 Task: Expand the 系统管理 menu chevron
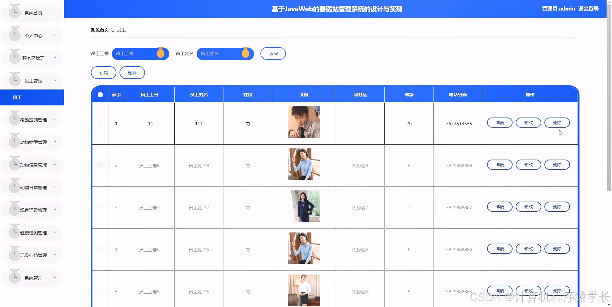(55, 277)
